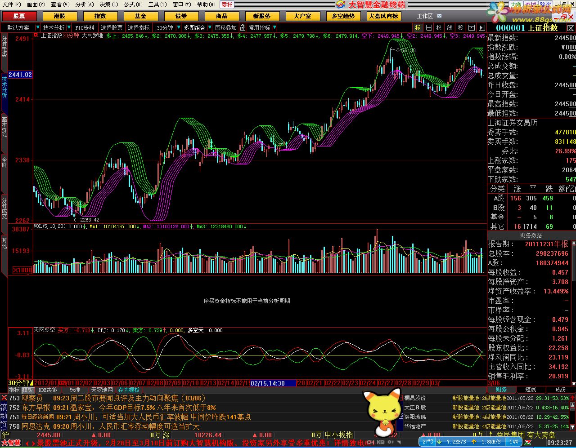The image size is (576, 448).
Task: Select the 基金 market button
Action: 140,16
